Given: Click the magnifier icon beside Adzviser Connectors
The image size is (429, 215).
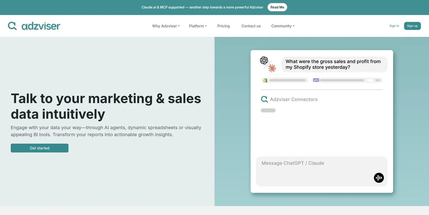Looking at the screenshot, I should pyautogui.click(x=265, y=99).
